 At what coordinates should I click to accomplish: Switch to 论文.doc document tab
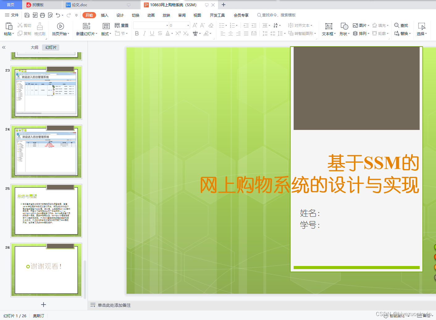tap(79, 5)
